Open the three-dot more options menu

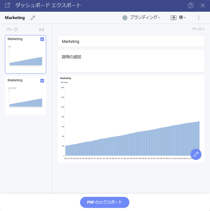pos(199,18)
